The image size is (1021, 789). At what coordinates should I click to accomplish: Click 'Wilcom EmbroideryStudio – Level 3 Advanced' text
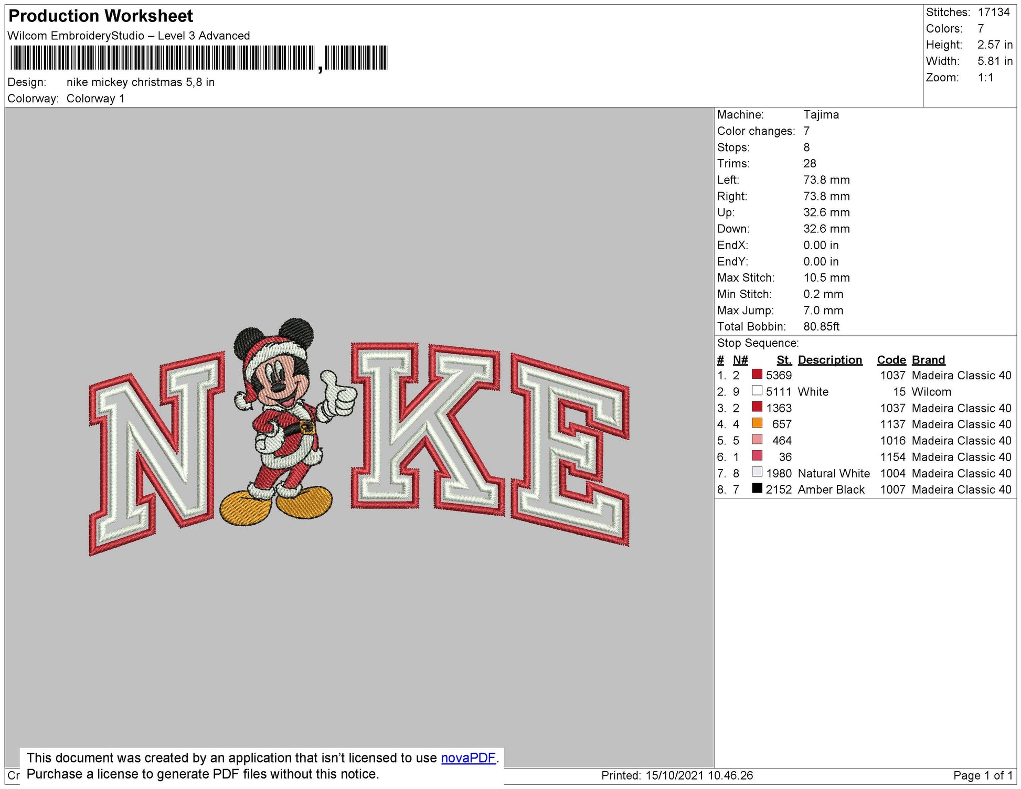tap(129, 36)
